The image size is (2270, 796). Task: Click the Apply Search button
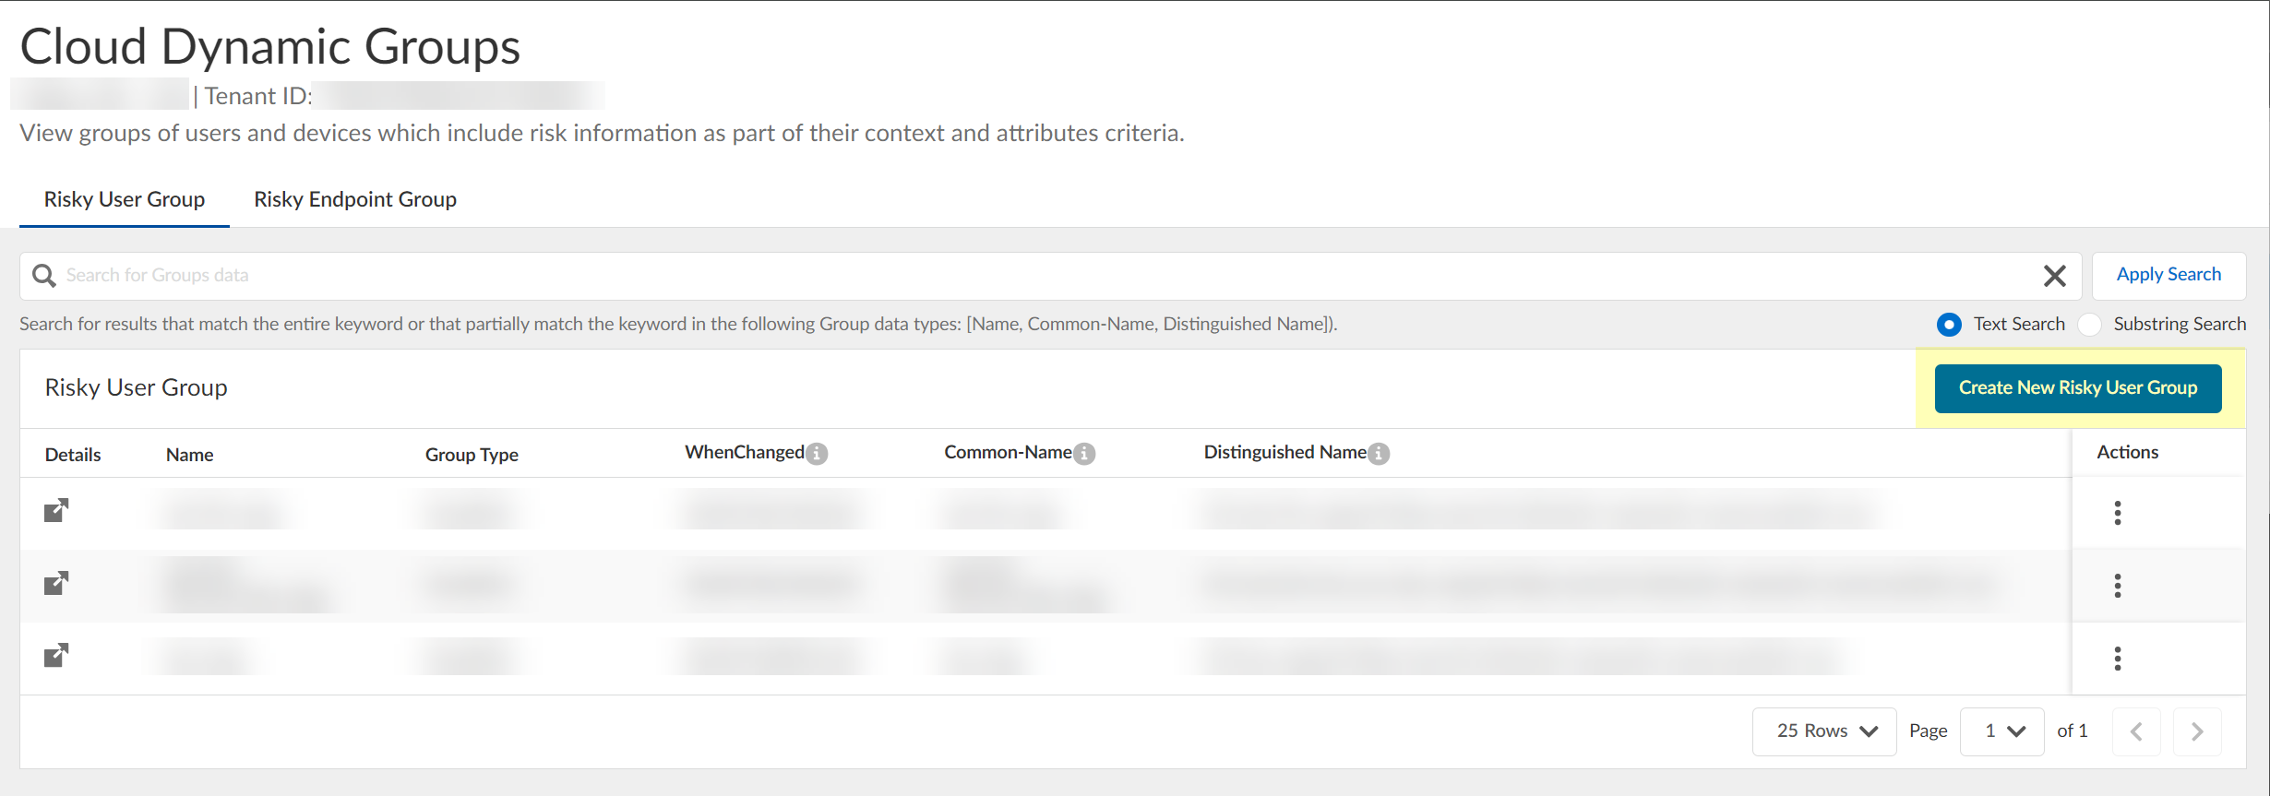tap(2168, 275)
